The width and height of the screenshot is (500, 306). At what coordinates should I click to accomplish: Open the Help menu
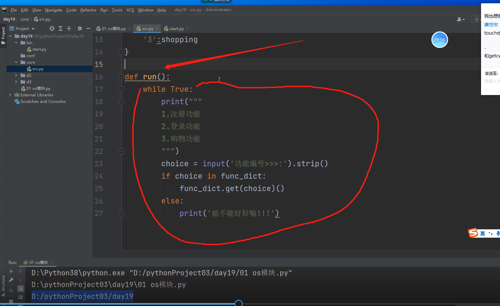(162, 10)
